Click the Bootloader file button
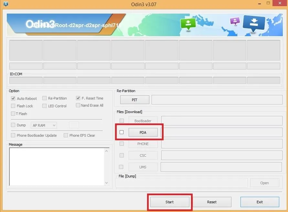 (x=143, y=121)
